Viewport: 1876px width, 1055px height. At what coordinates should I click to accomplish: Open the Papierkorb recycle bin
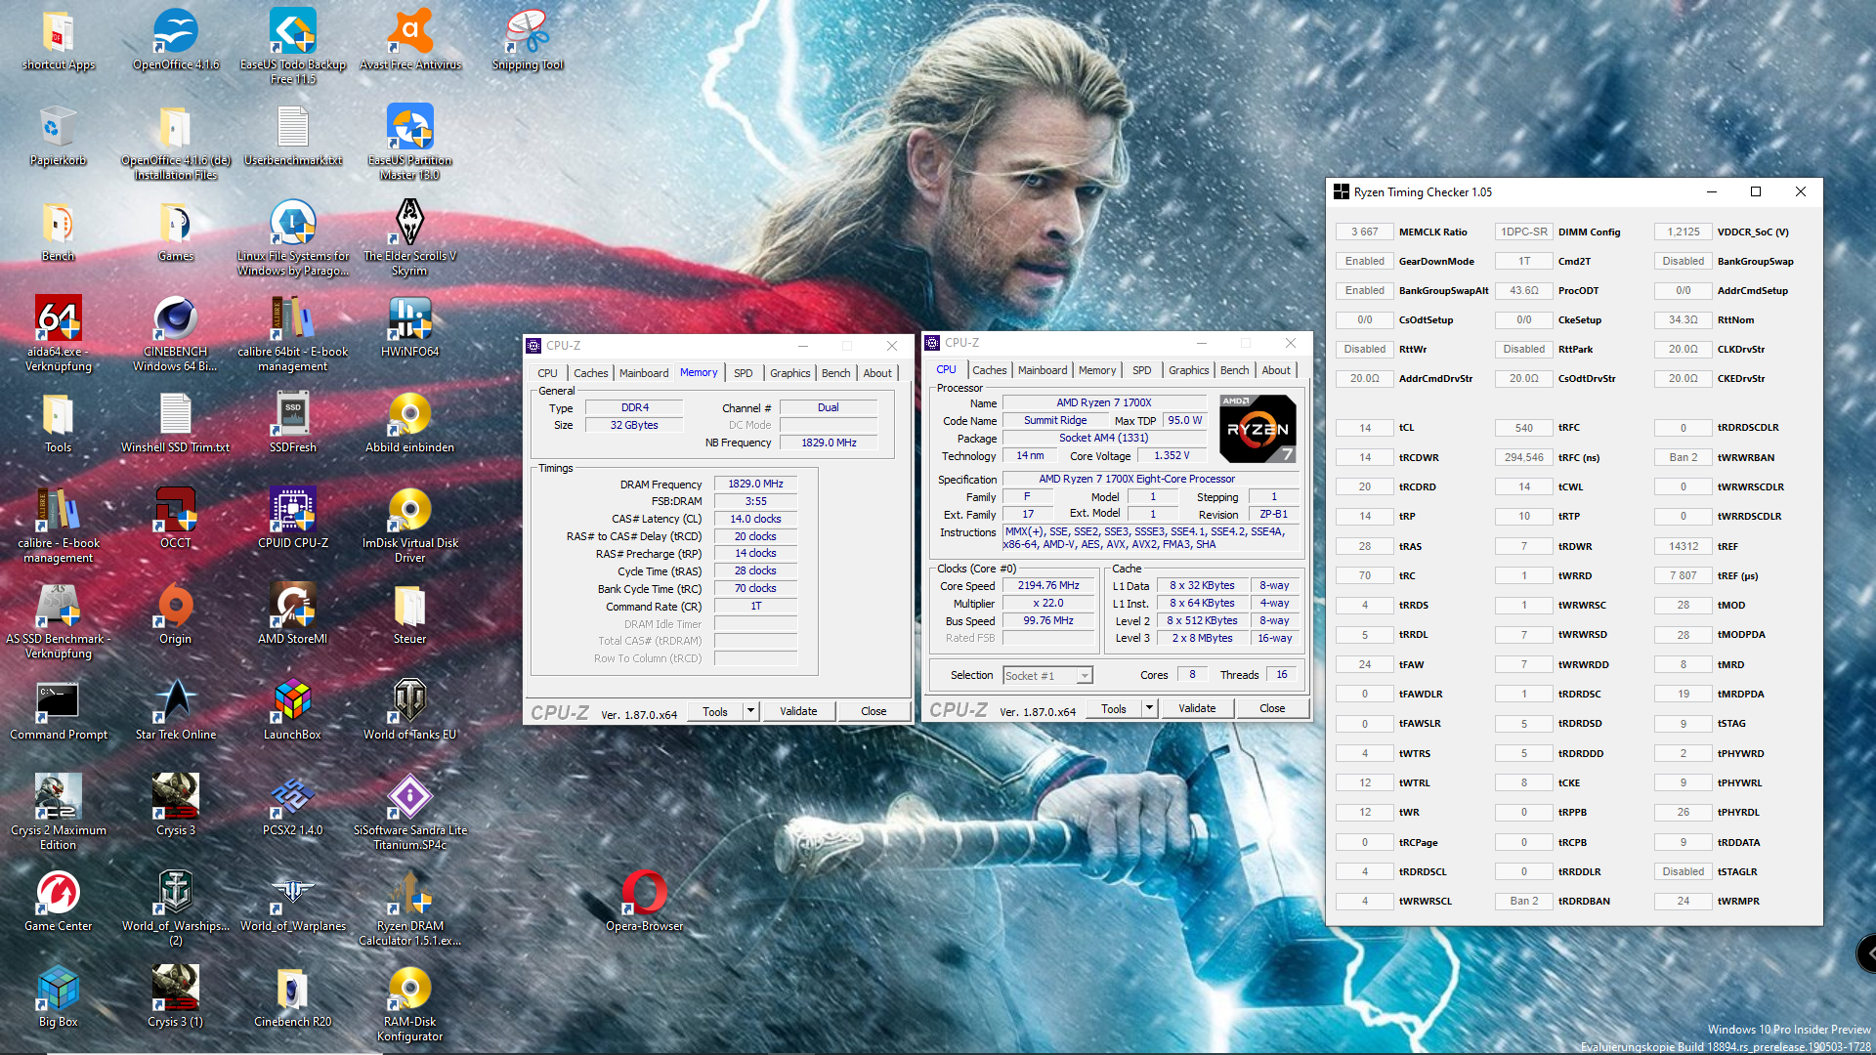click(x=58, y=127)
